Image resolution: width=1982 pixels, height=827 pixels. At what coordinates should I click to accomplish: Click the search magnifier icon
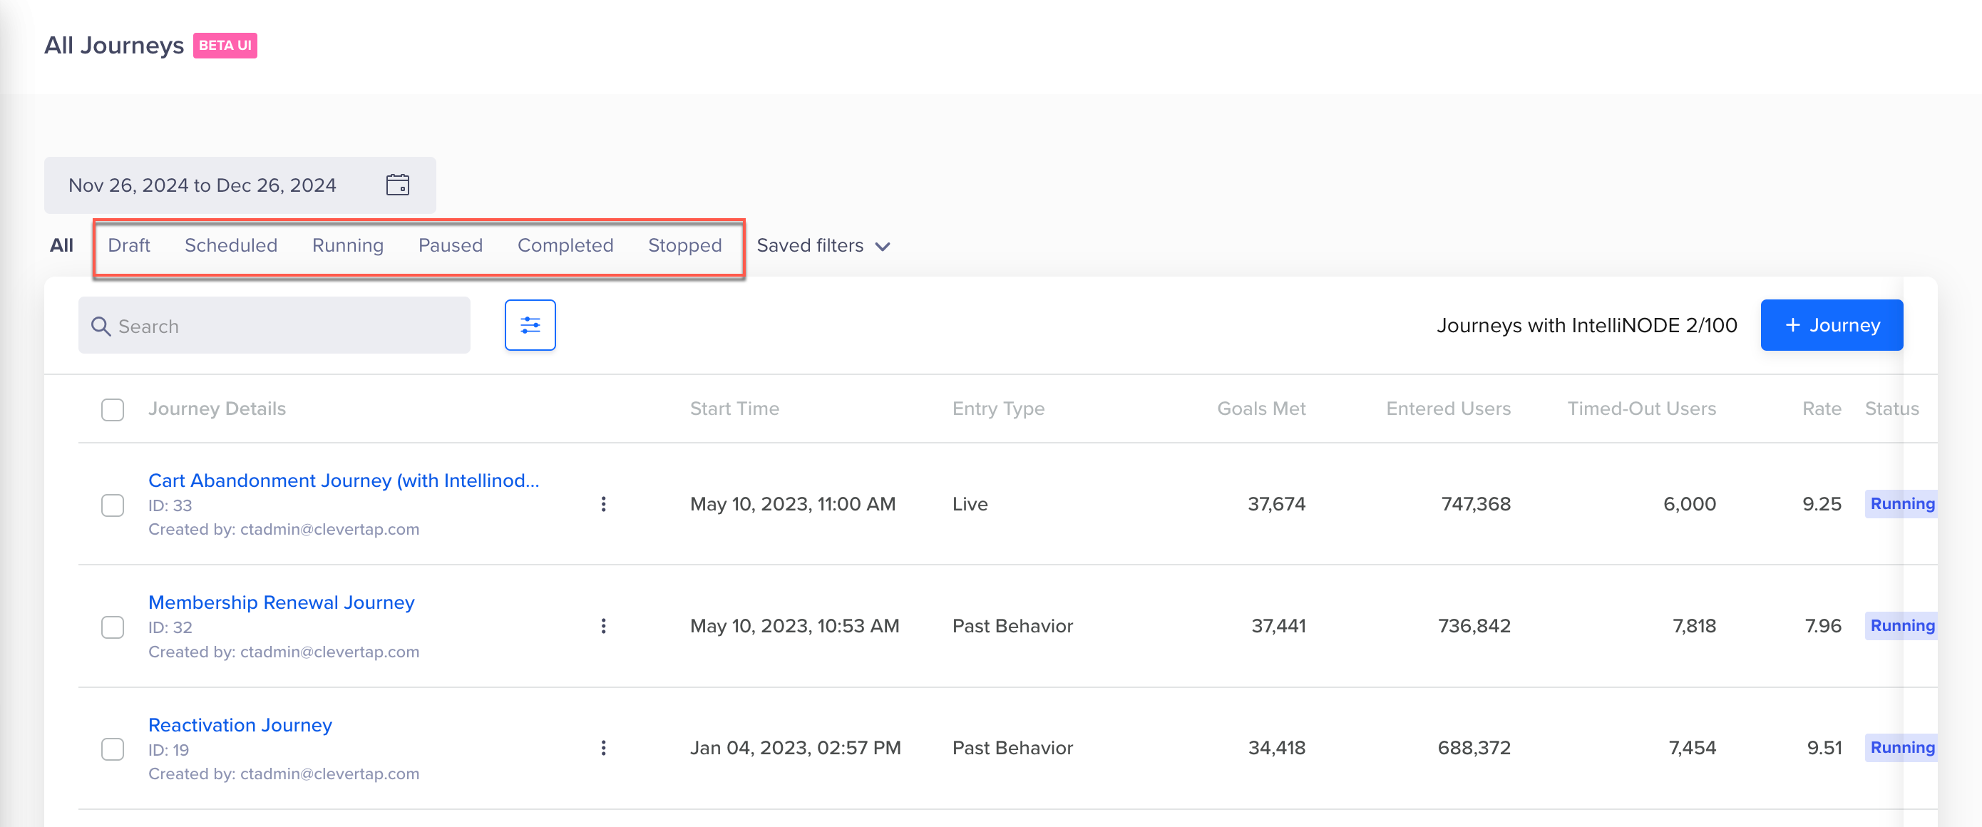(x=101, y=327)
